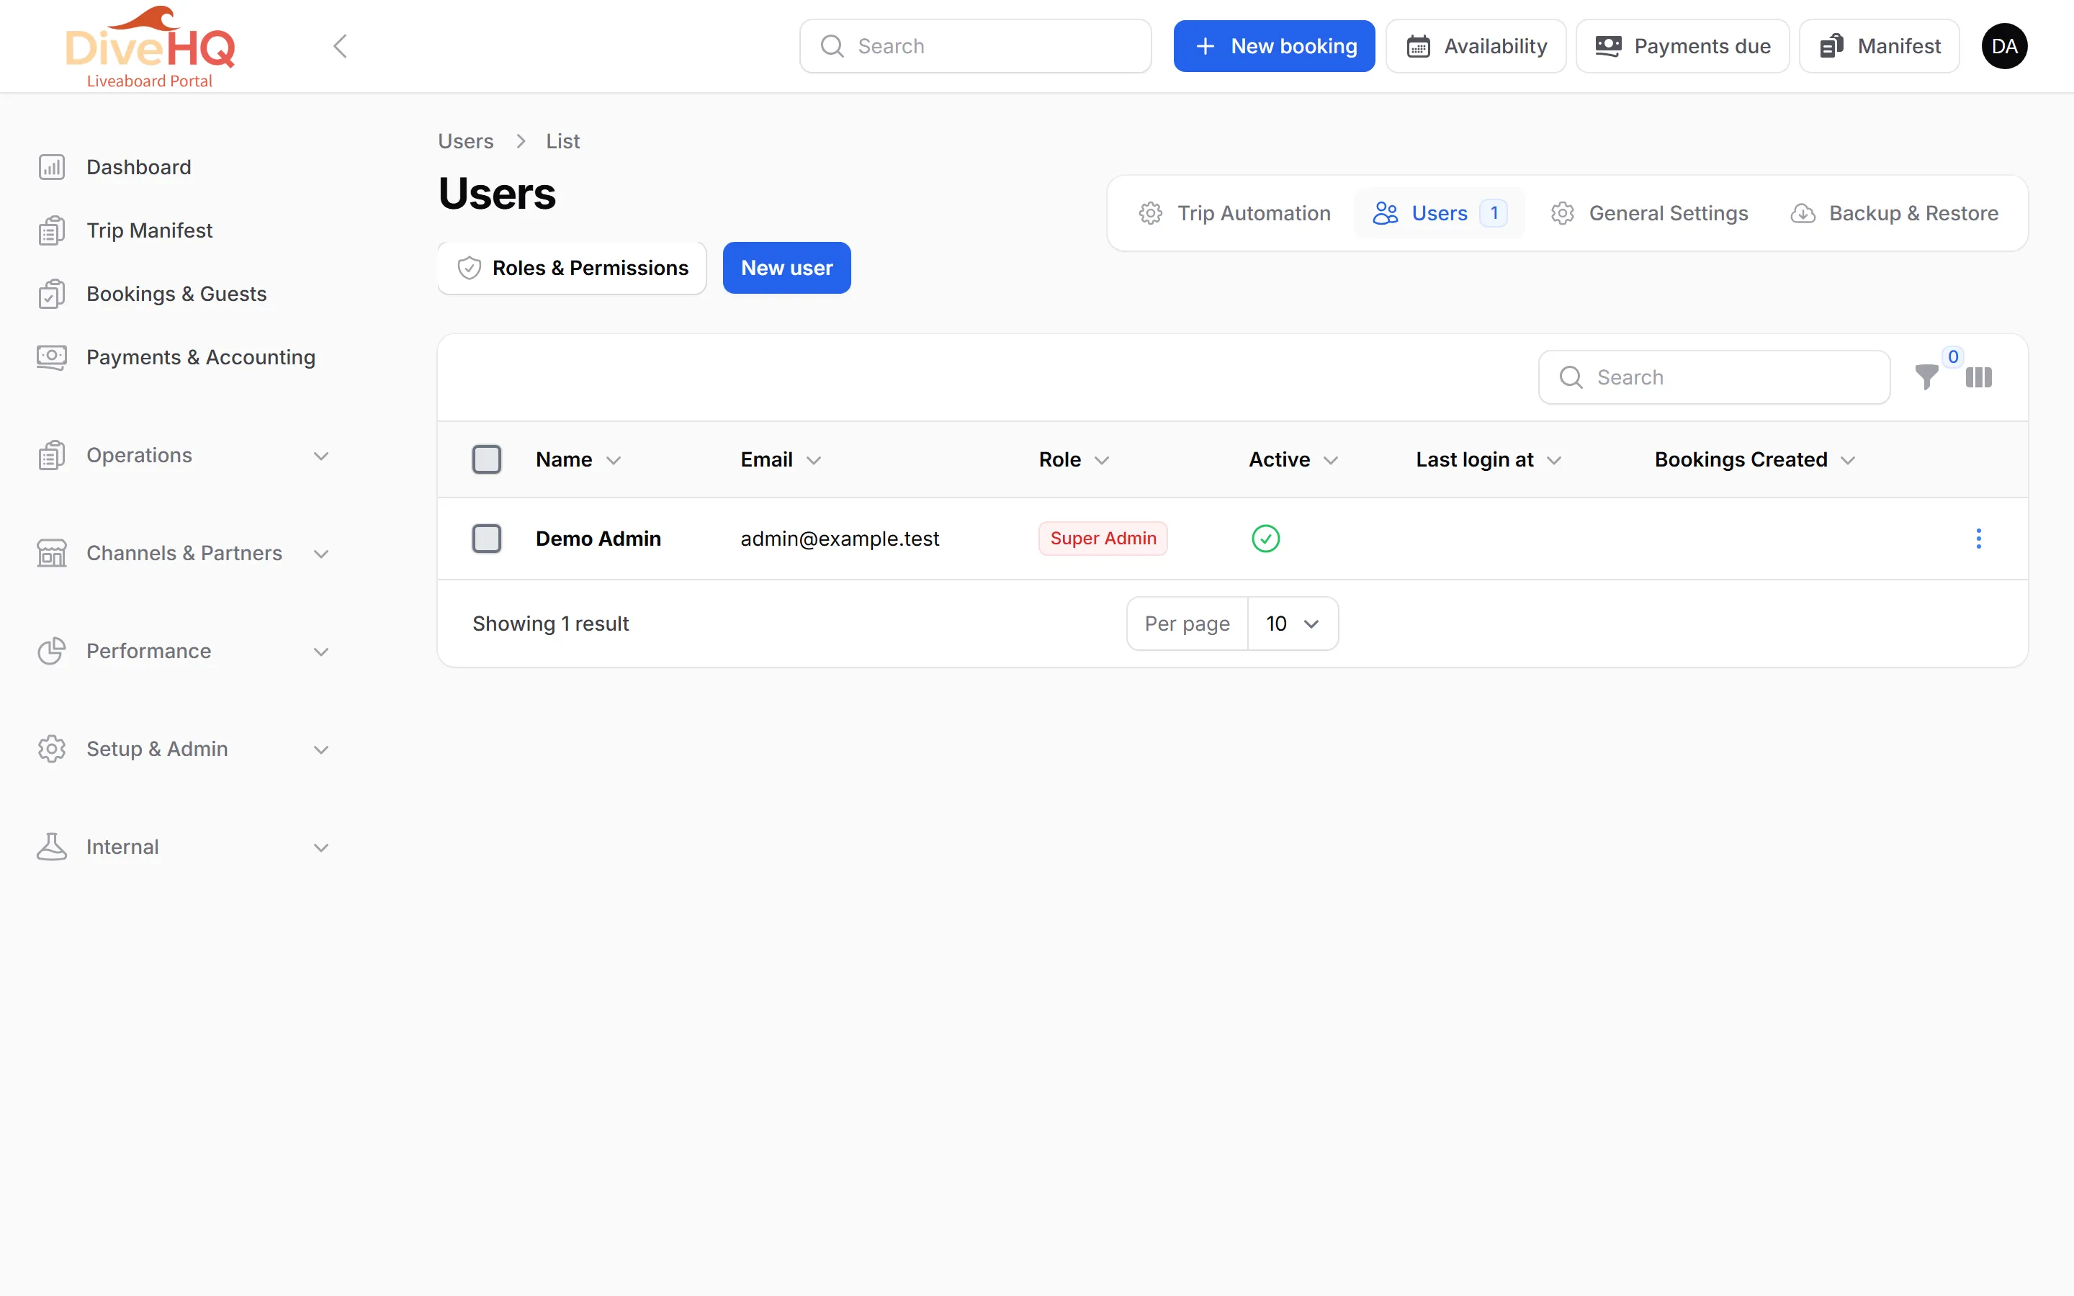2074x1296 pixels.
Task: Sort by the Last login at column
Action: (1488, 459)
